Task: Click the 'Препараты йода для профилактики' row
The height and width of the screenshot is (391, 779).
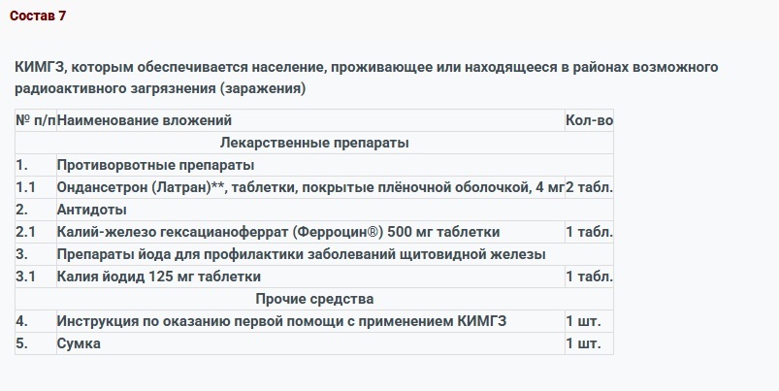Action: pyautogui.click(x=314, y=254)
